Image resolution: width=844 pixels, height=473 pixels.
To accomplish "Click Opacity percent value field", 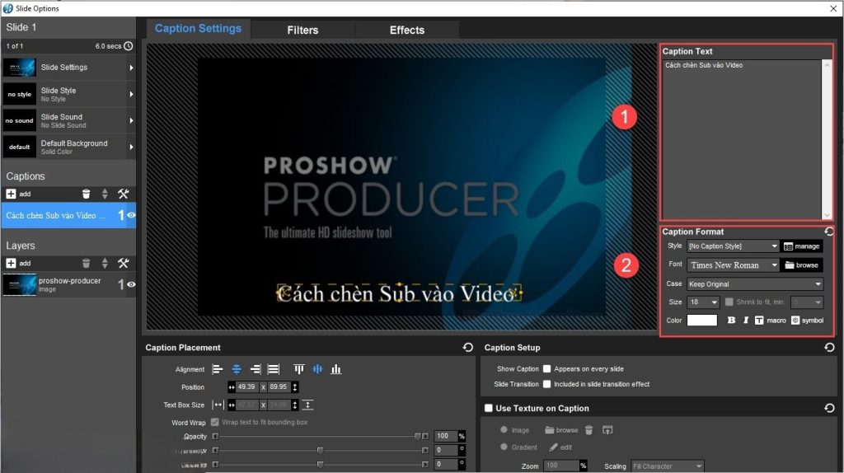I will pos(444,436).
